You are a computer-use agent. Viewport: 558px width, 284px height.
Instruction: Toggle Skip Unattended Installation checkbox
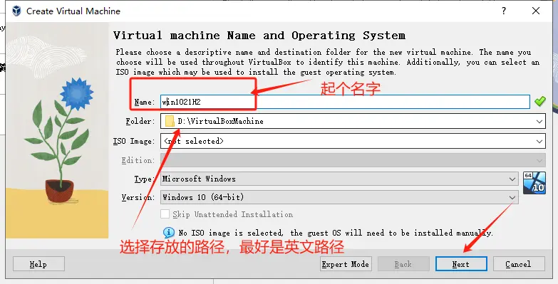coord(165,214)
